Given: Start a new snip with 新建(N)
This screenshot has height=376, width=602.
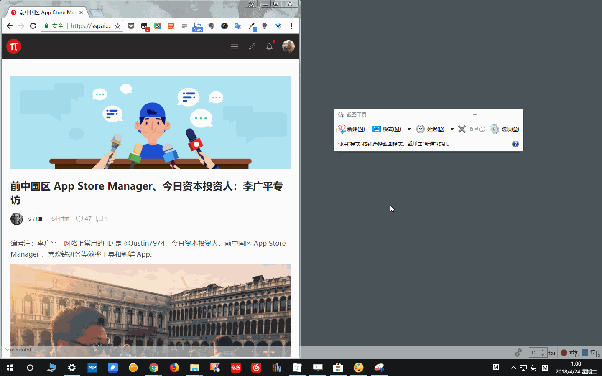Looking at the screenshot, I should 351,129.
